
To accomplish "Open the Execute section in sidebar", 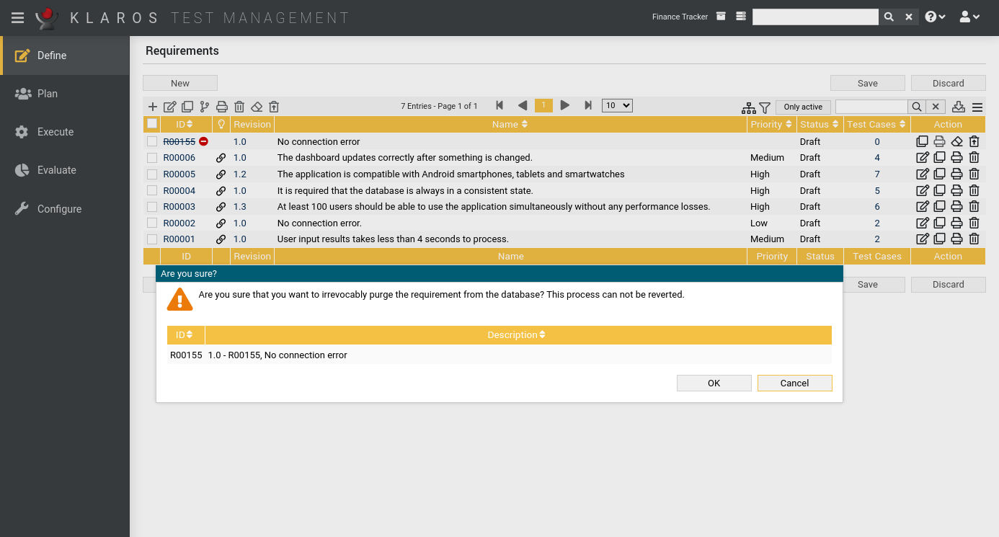I will click(x=55, y=132).
